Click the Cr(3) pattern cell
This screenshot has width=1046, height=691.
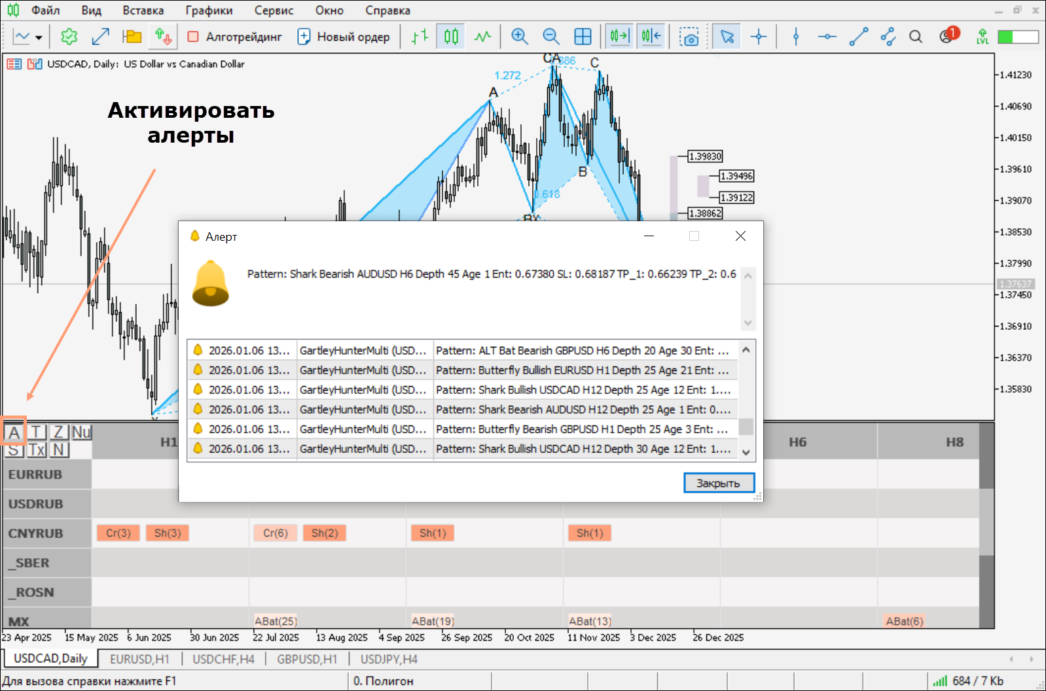click(118, 533)
